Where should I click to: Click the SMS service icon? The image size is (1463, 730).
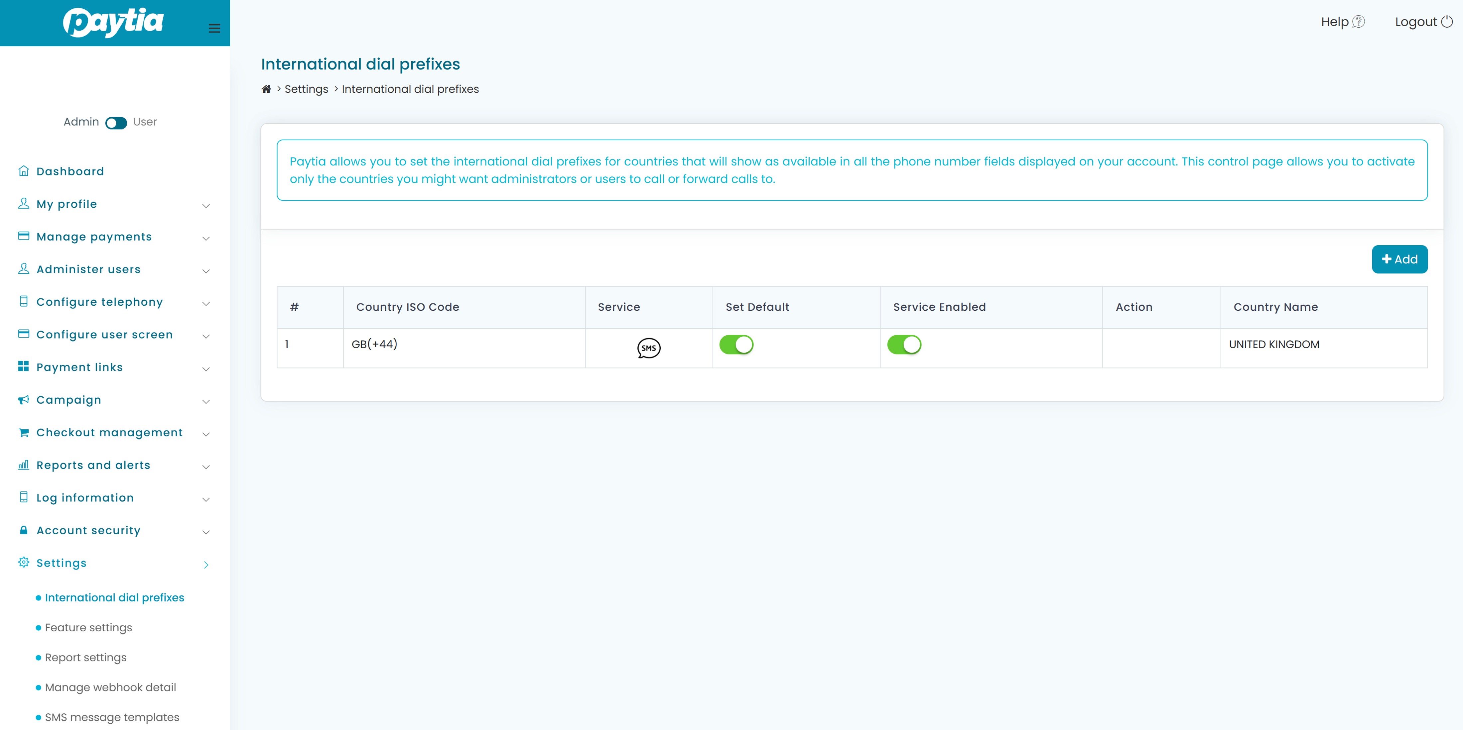pyautogui.click(x=649, y=348)
